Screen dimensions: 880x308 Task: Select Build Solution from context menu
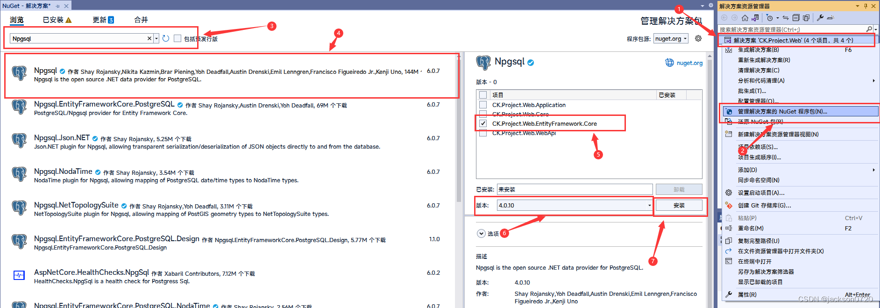(800, 50)
